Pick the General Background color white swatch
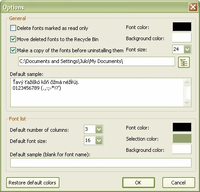 (x=182, y=38)
